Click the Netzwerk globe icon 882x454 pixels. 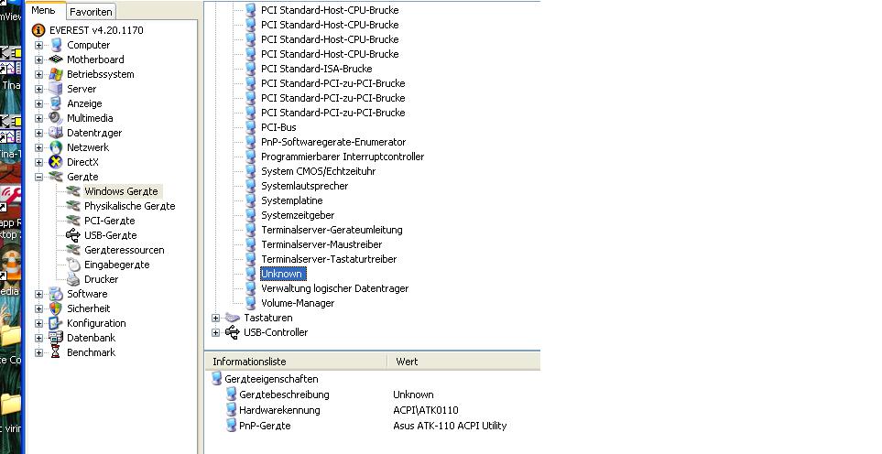(x=56, y=147)
